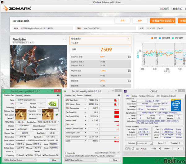The height and width of the screenshot is (164, 186).
Task: Click the question mark icon in the validation warning
Action: tap(129, 39)
